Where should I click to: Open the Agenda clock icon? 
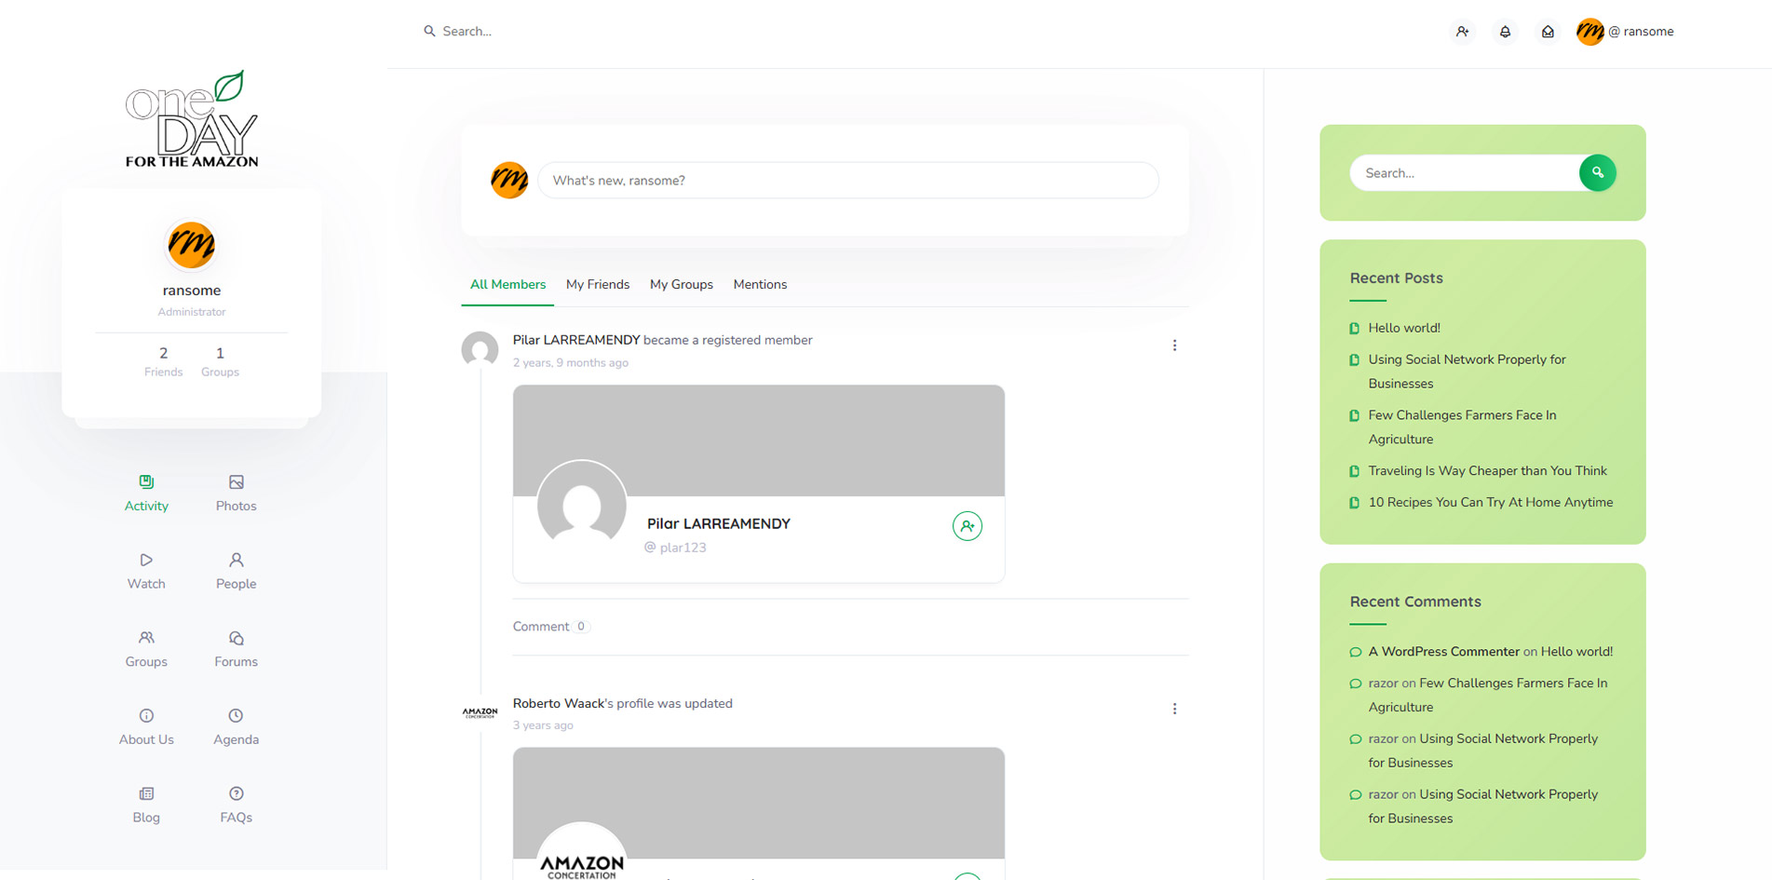236,716
